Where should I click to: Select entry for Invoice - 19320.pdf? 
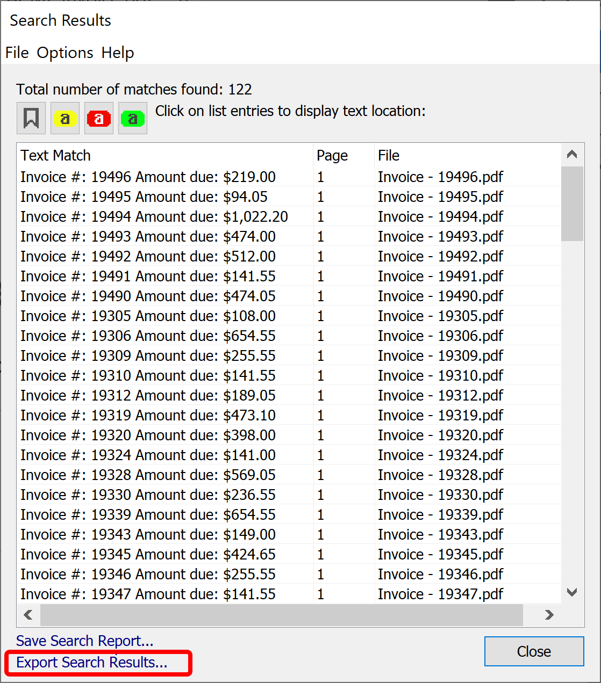pyautogui.click(x=440, y=435)
